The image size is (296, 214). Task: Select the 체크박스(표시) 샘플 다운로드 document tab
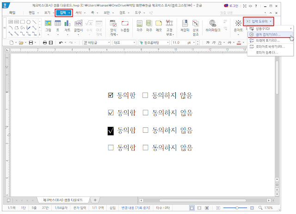63,200
